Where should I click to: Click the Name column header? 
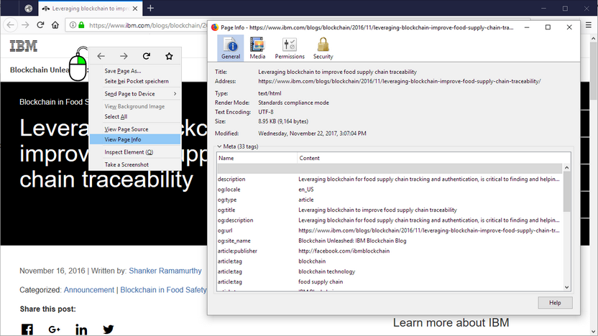(257, 158)
